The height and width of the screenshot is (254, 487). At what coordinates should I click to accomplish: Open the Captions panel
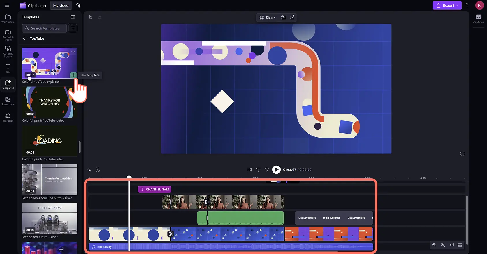478,19
